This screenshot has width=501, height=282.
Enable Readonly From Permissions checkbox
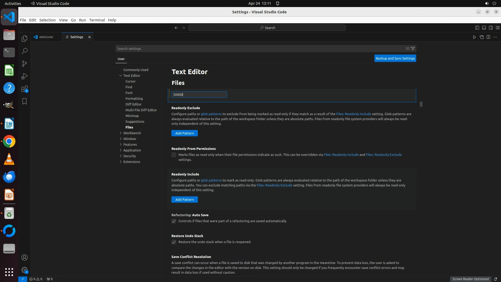[174, 155]
